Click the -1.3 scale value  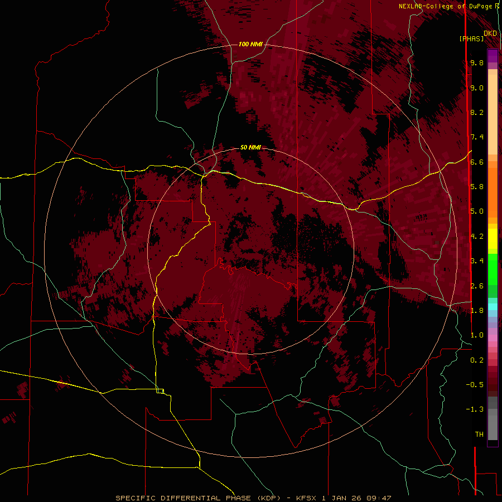[475, 409]
